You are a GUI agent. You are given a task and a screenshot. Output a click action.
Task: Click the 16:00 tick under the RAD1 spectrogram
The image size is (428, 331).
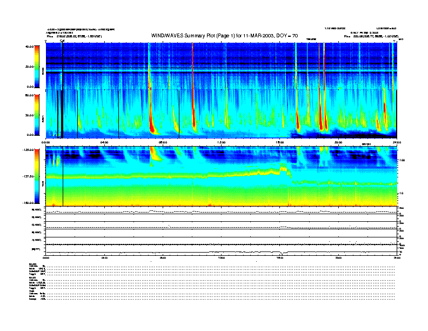point(280,142)
